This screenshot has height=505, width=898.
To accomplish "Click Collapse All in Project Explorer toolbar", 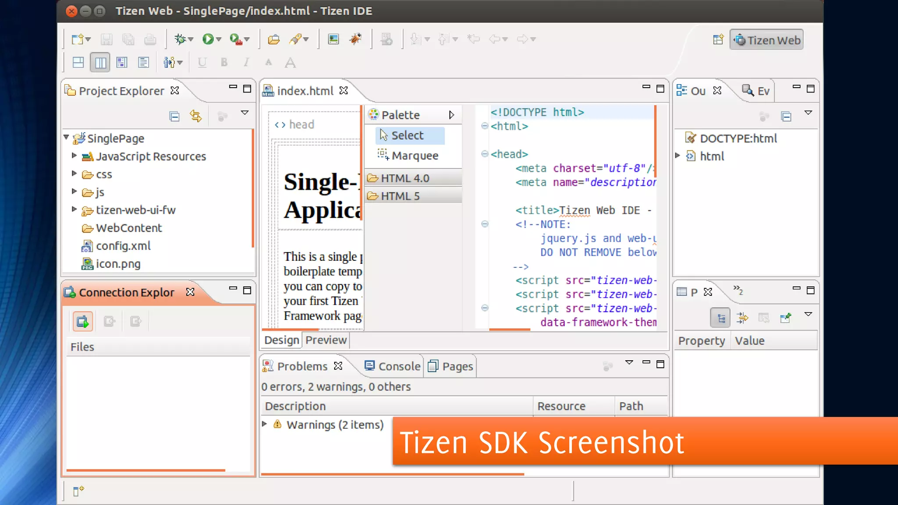I will (174, 116).
